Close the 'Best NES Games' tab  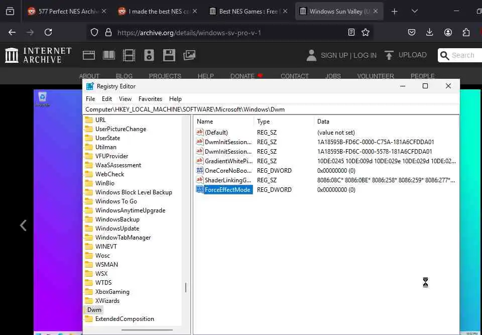pos(285,12)
